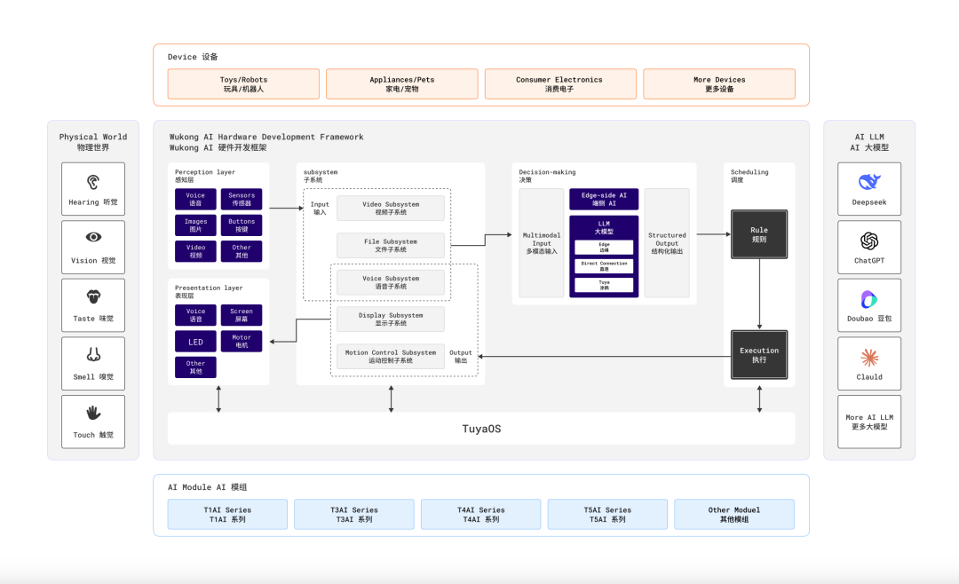The width and height of the screenshot is (959, 584).
Task: Click the Structured Output column
Action: coord(667,243)
